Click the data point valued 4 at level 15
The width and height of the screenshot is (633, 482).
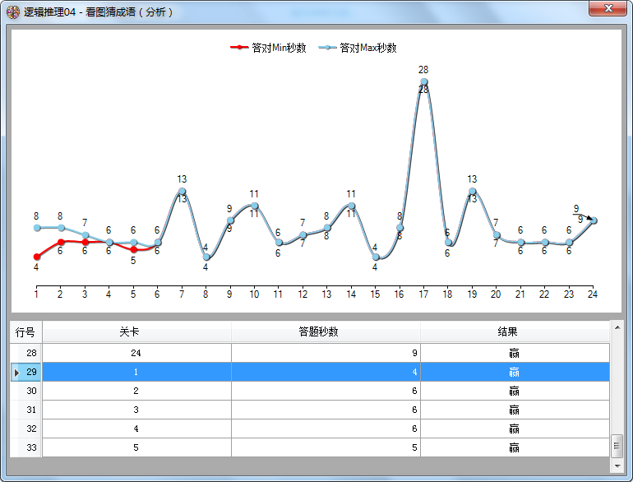(376, 257)
